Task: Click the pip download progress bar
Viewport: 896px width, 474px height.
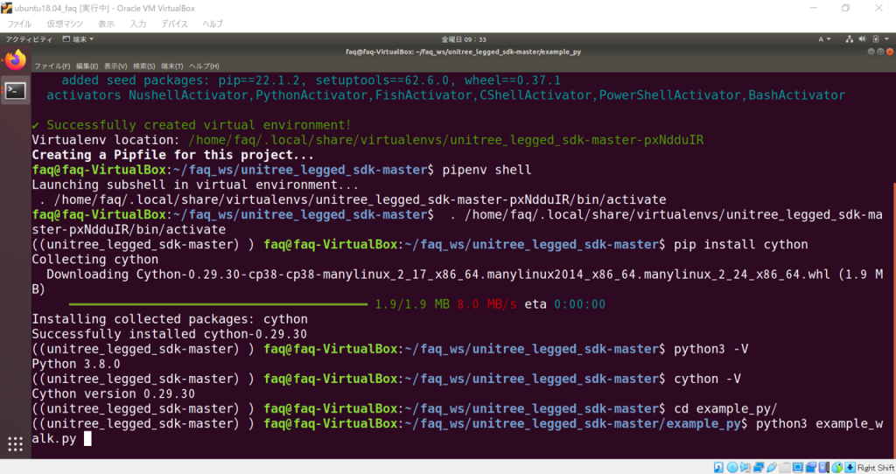Action: point(218,304)
